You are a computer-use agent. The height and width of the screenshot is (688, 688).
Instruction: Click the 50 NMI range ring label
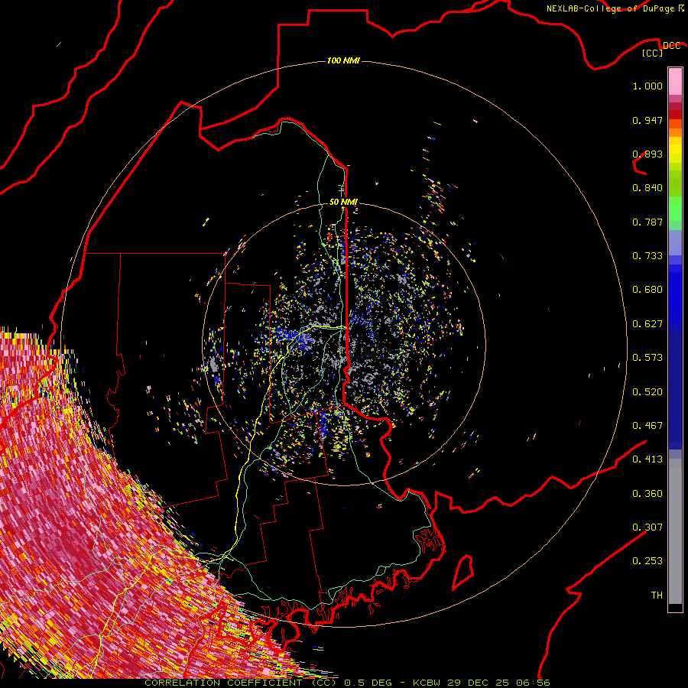coord(343,202)
